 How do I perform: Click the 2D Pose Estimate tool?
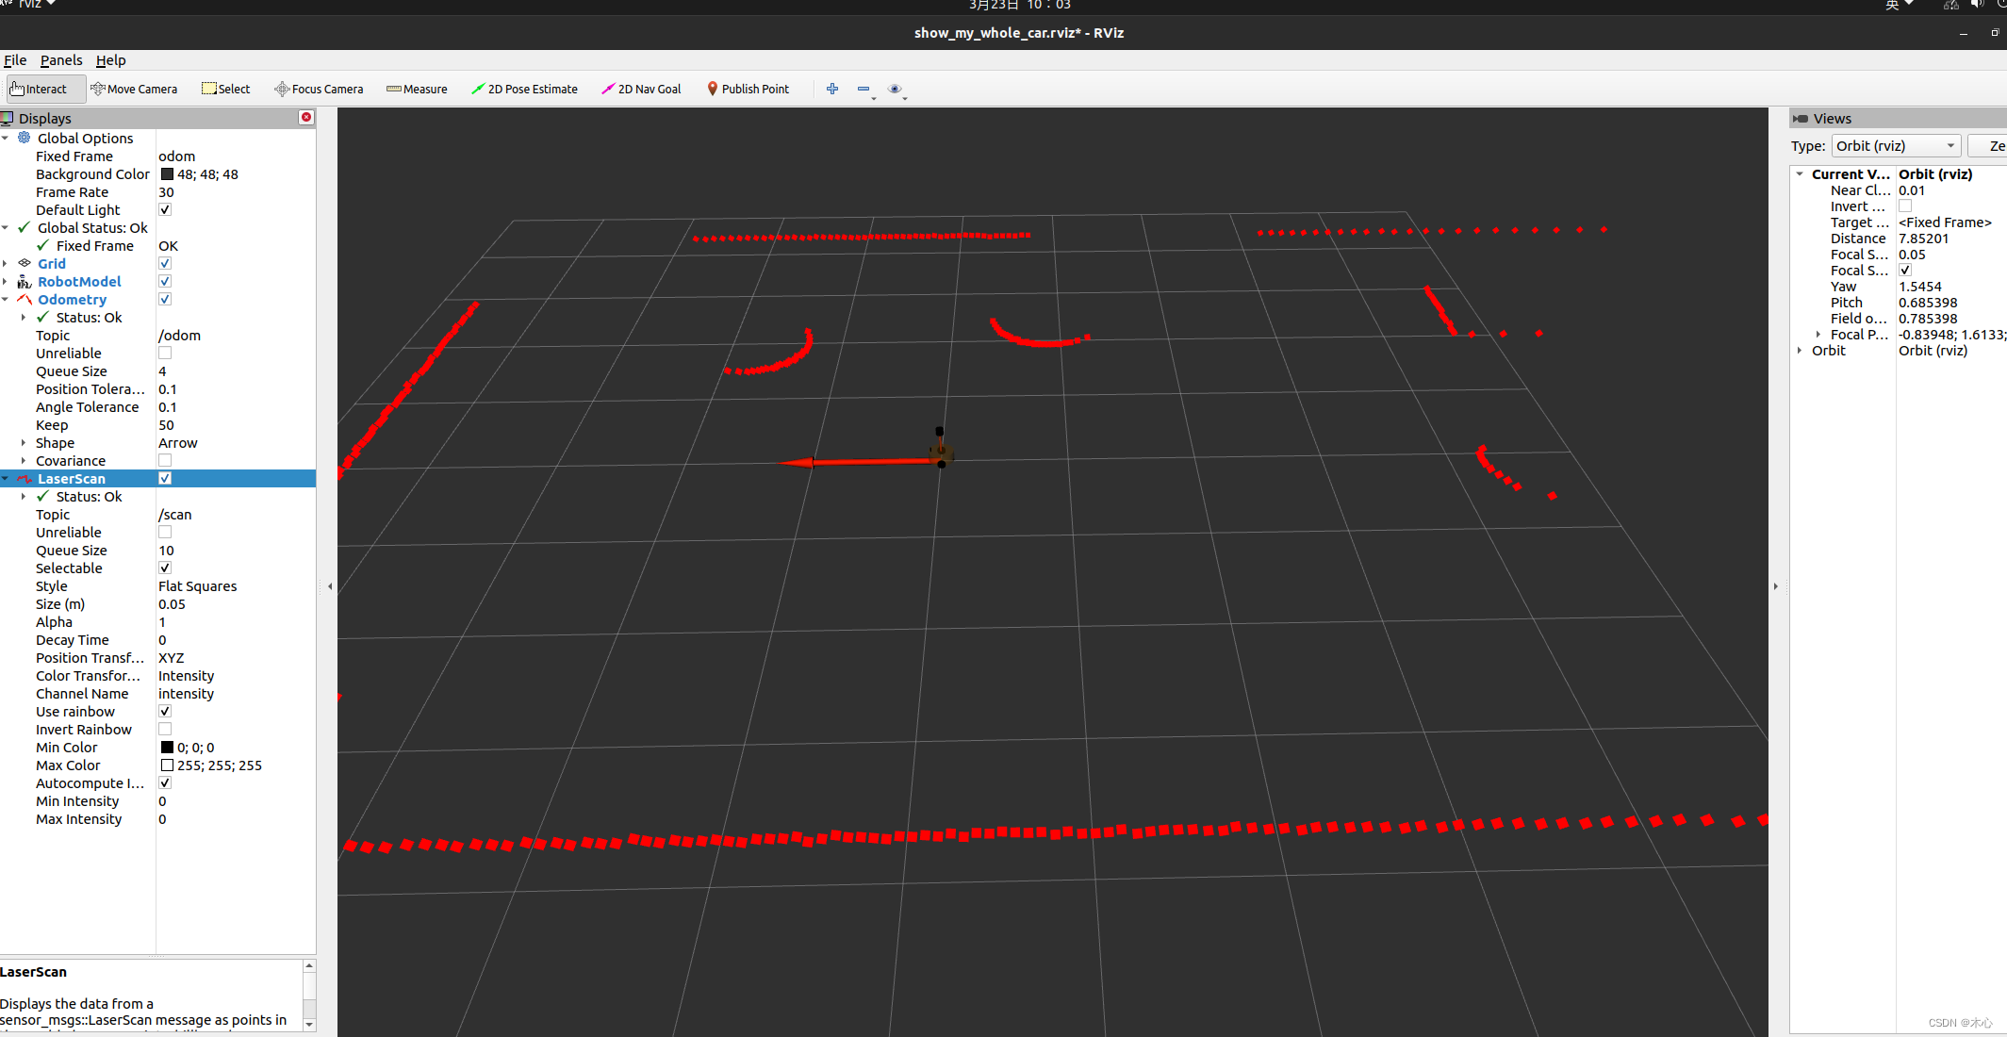[x=524, y=89]
